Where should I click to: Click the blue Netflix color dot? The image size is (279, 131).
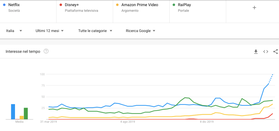pyautogui.click(x=4, y=5)
